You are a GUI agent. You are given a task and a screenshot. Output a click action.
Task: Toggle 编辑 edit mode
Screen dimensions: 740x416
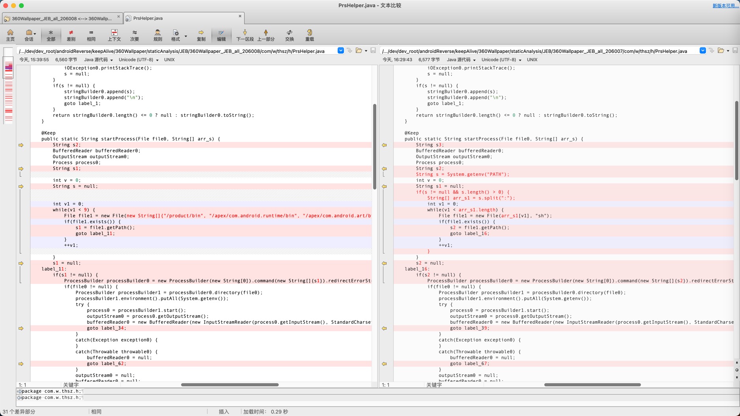point(221,35)
